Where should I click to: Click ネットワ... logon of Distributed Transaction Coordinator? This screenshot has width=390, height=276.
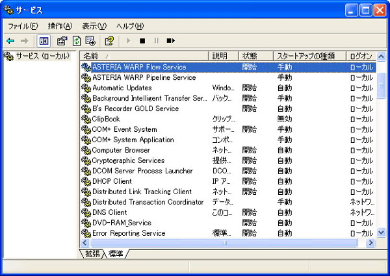[362, 202]
